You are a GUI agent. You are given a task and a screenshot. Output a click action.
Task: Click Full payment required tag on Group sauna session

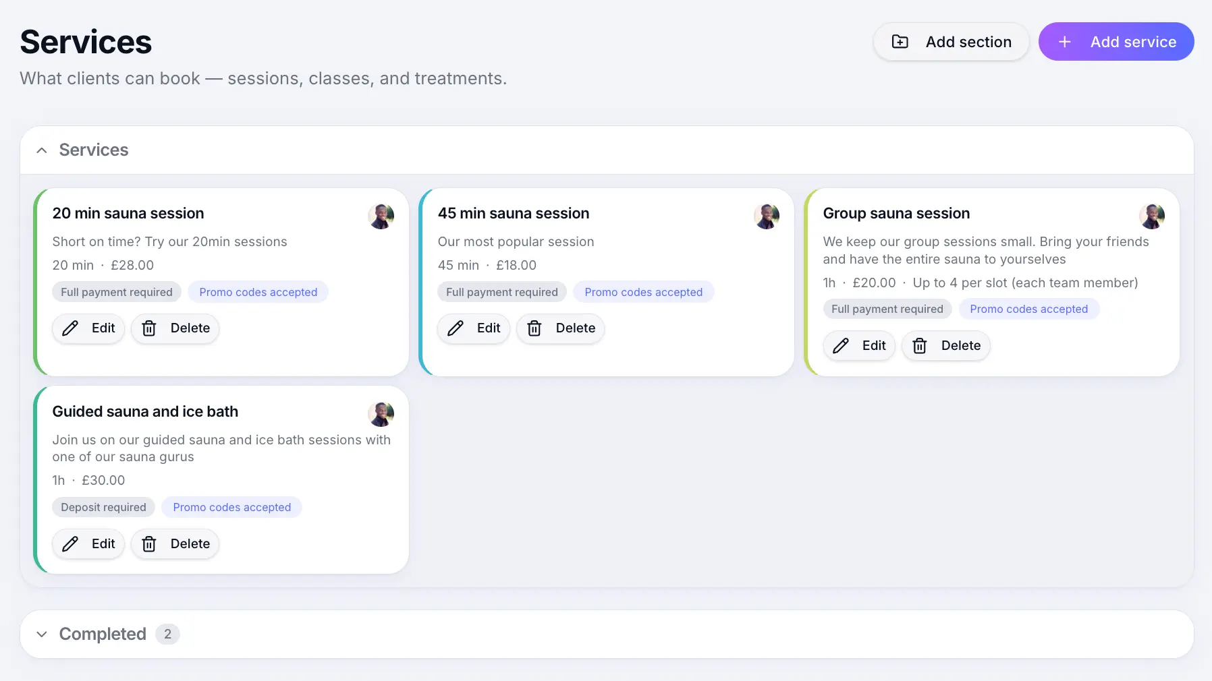(887, 309)
